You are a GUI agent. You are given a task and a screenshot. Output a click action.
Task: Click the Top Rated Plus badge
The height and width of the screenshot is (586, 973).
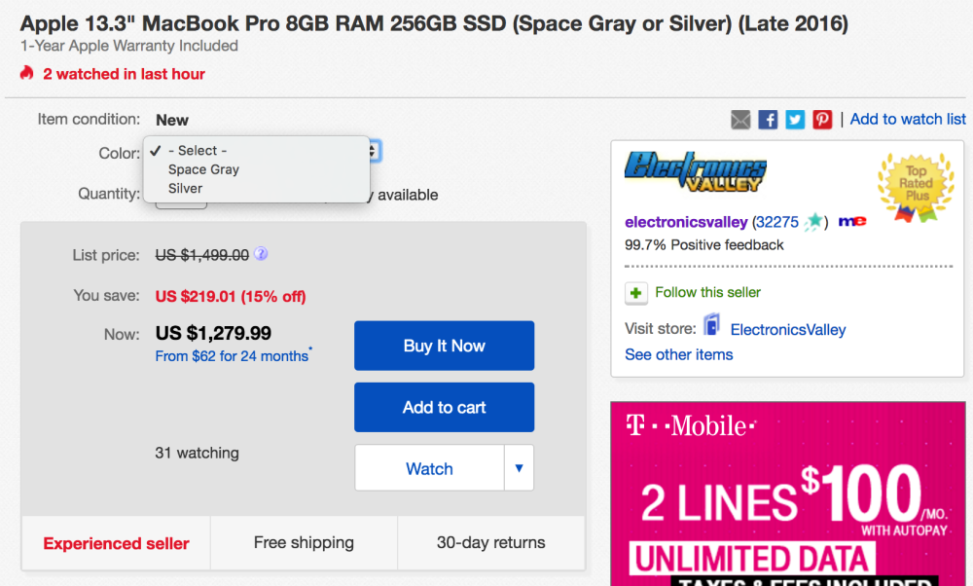pyautogui.click(x=917, y=184)
